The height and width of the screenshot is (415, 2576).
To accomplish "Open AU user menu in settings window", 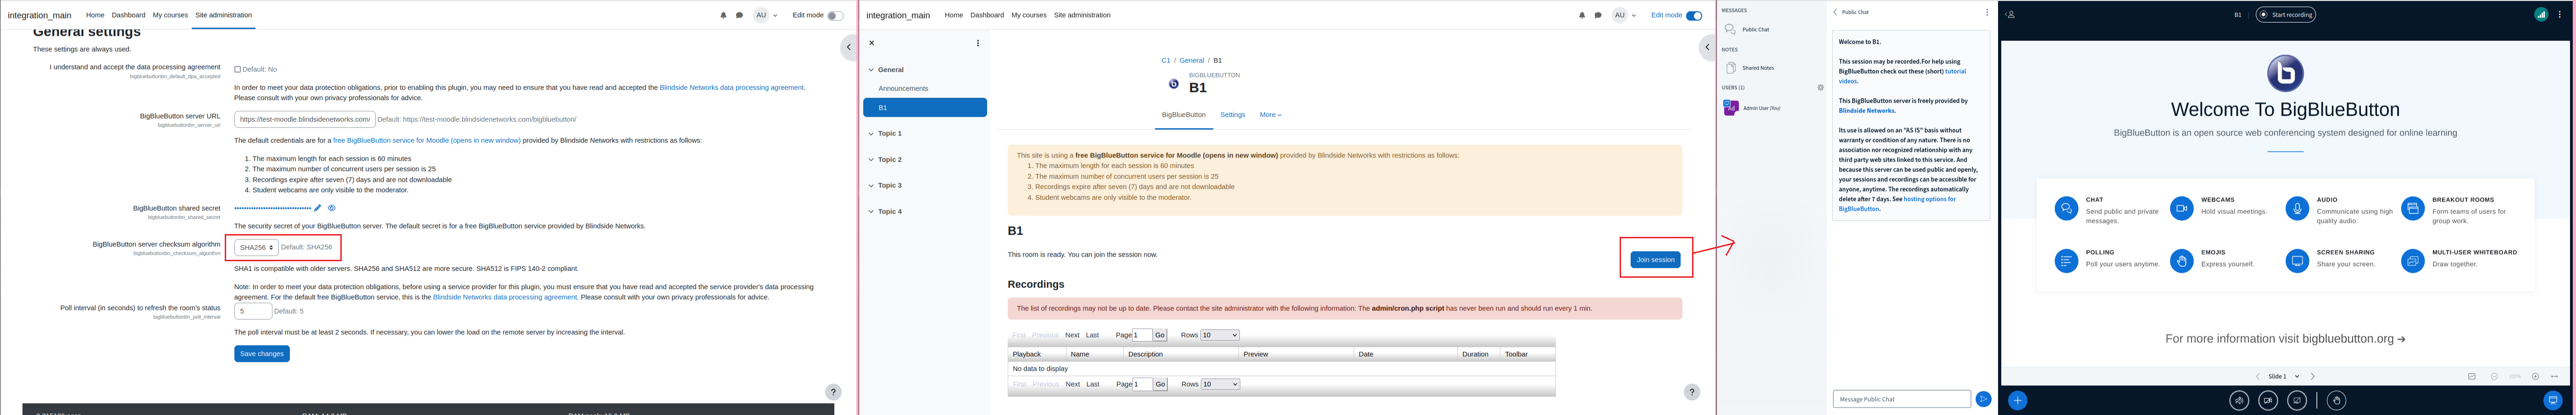I will pyautogui.click(x=766, y=15).
